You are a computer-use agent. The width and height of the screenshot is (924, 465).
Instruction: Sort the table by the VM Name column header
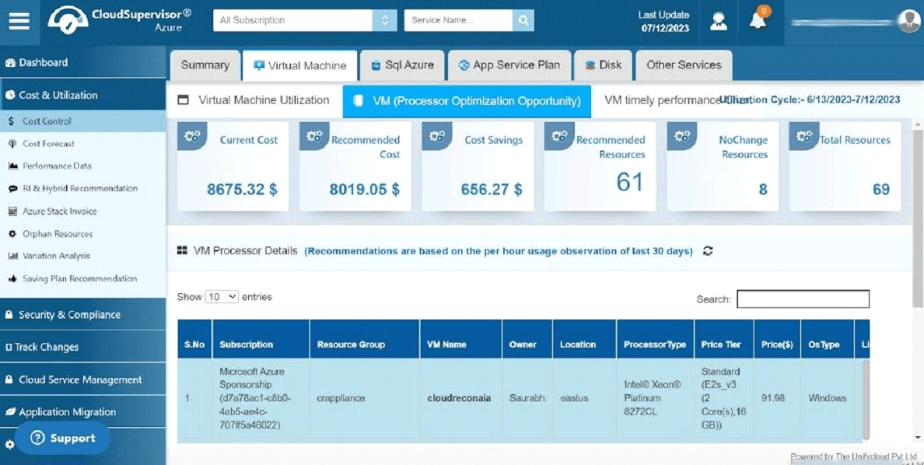461,345
